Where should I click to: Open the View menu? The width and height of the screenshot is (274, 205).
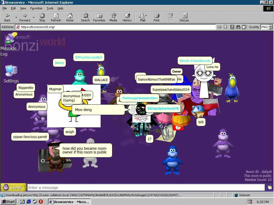click(x=23, y=8)
